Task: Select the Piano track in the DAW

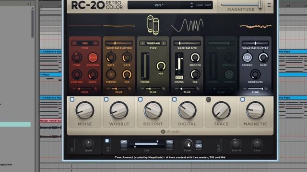Action: tap(50, 75)
